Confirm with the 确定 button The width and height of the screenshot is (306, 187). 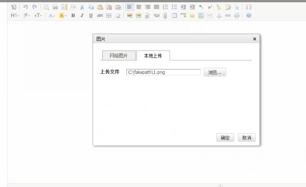pyautogui.click(x=225, y=138)
